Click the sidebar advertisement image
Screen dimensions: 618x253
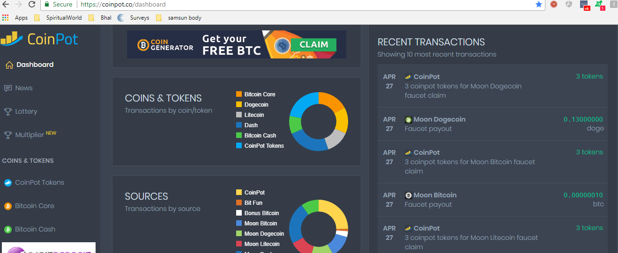(x=49, y=247)
